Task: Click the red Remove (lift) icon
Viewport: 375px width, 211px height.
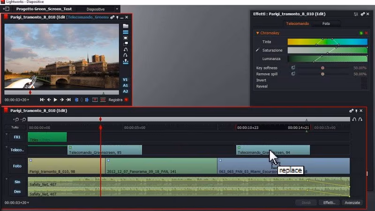Action: (95, 100)
